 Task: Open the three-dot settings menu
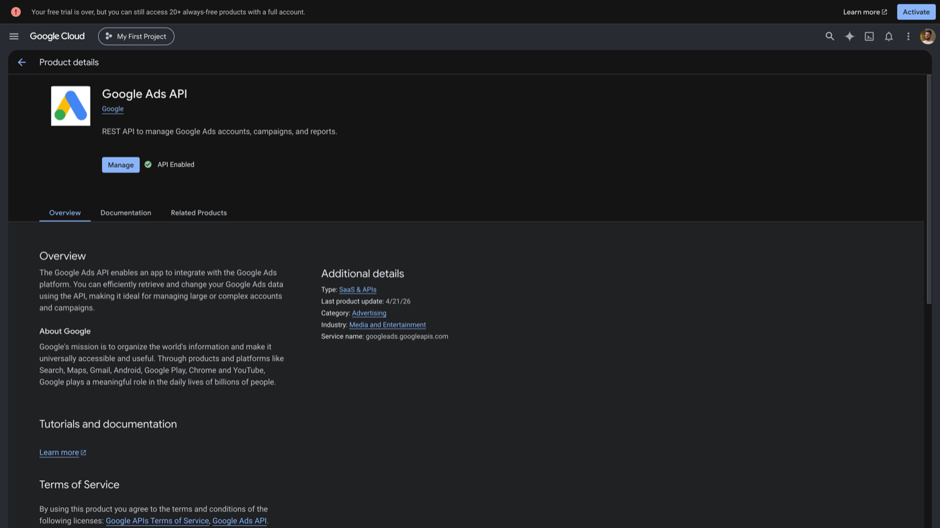908,36
